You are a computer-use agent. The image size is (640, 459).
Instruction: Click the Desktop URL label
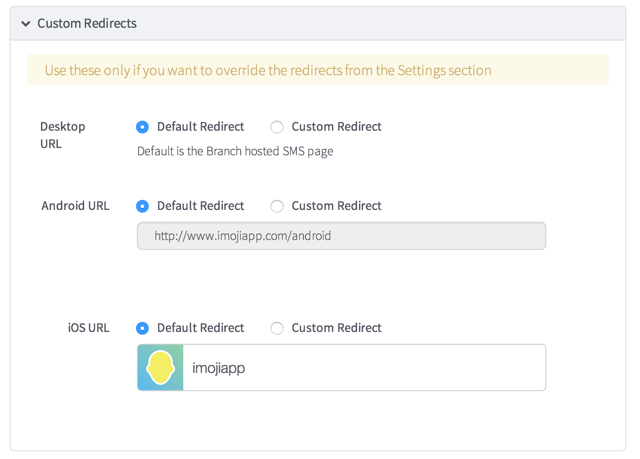coord(63,135)
